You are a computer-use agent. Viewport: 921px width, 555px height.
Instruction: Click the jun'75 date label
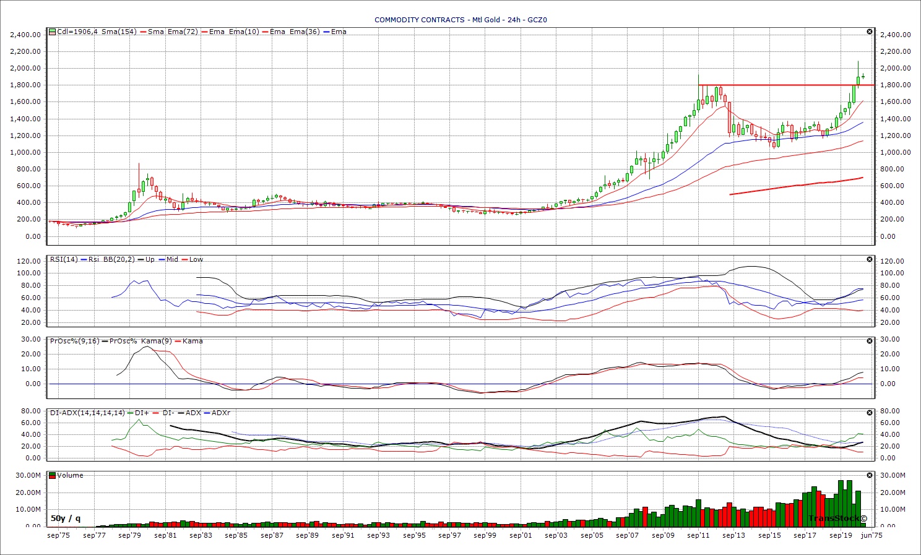pos(872,535)
